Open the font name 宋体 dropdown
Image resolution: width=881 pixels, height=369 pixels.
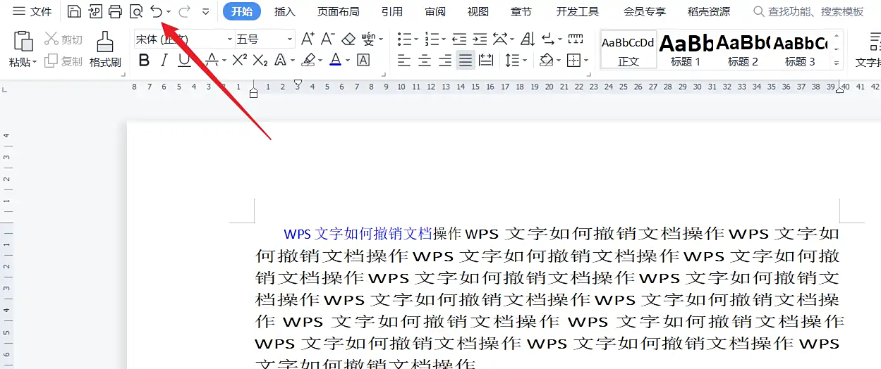point(230,39)
